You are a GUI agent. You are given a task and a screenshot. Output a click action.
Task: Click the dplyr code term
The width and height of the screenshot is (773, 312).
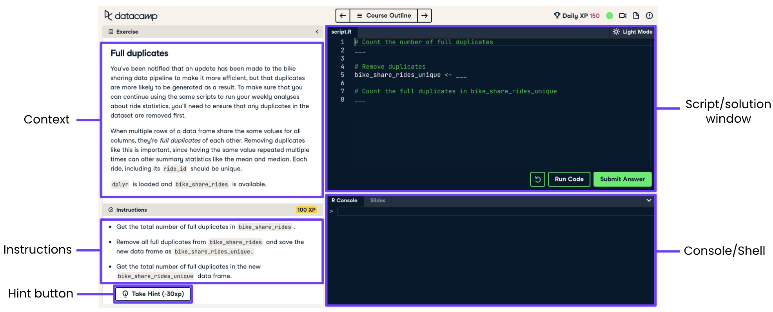click(120, 185)
